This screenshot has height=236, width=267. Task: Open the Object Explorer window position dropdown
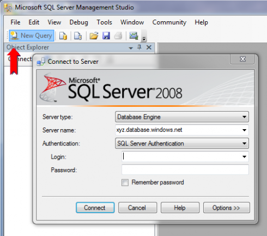tap(131, 48)
